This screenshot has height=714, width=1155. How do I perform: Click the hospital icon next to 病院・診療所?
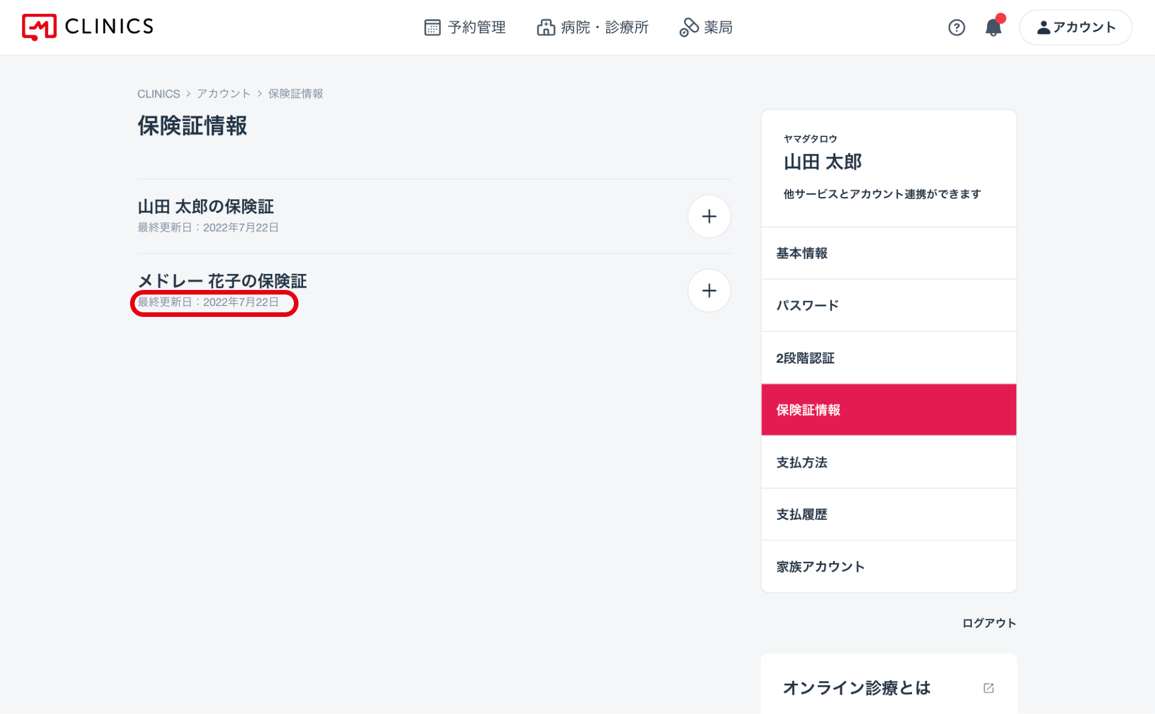pyautogui.click(x=545, y=27)
